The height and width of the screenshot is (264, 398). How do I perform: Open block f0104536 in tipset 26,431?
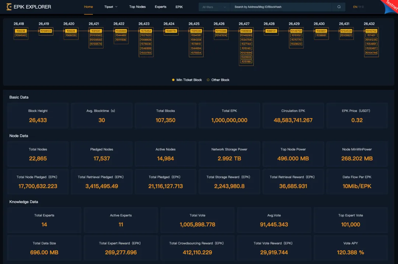(346, 31)
